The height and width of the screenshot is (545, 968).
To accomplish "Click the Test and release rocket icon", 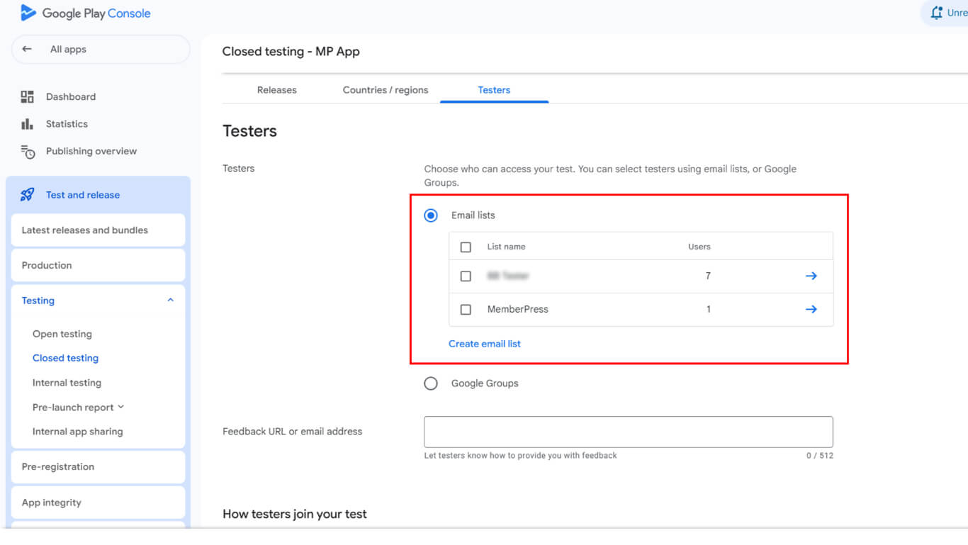I will pyautogui.click(x=28, y=195).
